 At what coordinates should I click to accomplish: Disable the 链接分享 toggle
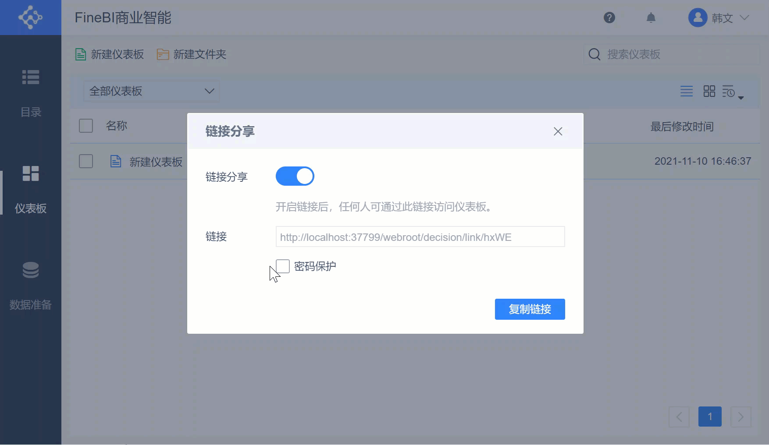(x=295, y=176)
